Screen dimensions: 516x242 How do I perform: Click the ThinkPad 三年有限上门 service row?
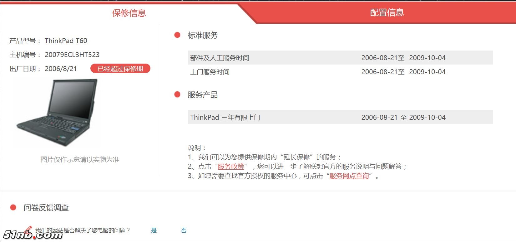(340, 117)
